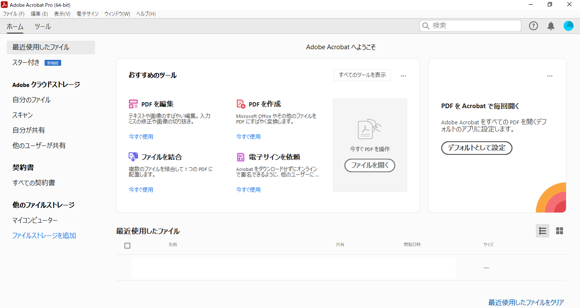
Task: Tick the select-all checkbox in file list
Action: (127, 245)
